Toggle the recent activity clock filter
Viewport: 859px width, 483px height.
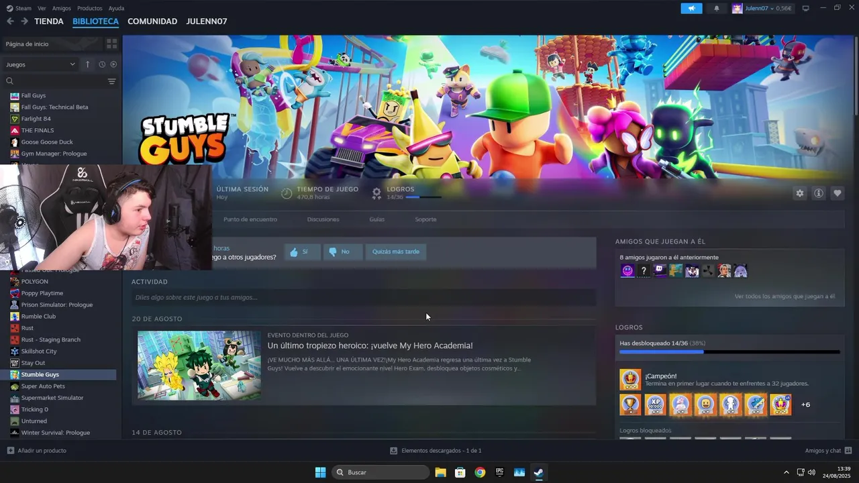tap(102, 64)
